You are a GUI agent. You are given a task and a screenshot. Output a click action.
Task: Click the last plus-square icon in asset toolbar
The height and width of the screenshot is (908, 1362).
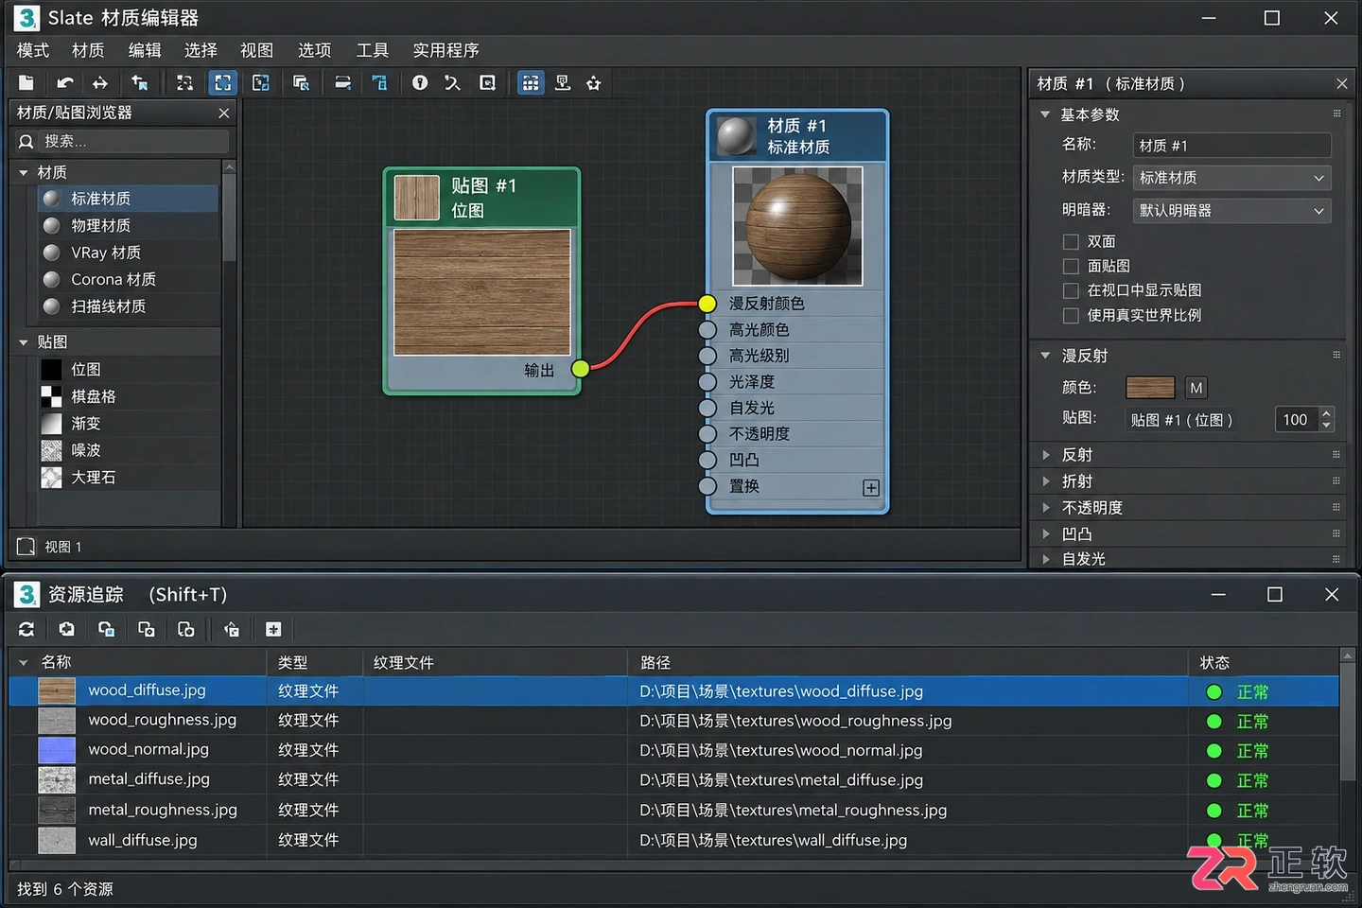[273, 629]
